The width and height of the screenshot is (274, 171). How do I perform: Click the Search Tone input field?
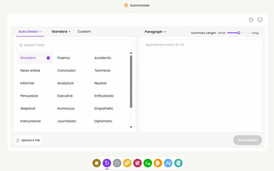(74, 45)
